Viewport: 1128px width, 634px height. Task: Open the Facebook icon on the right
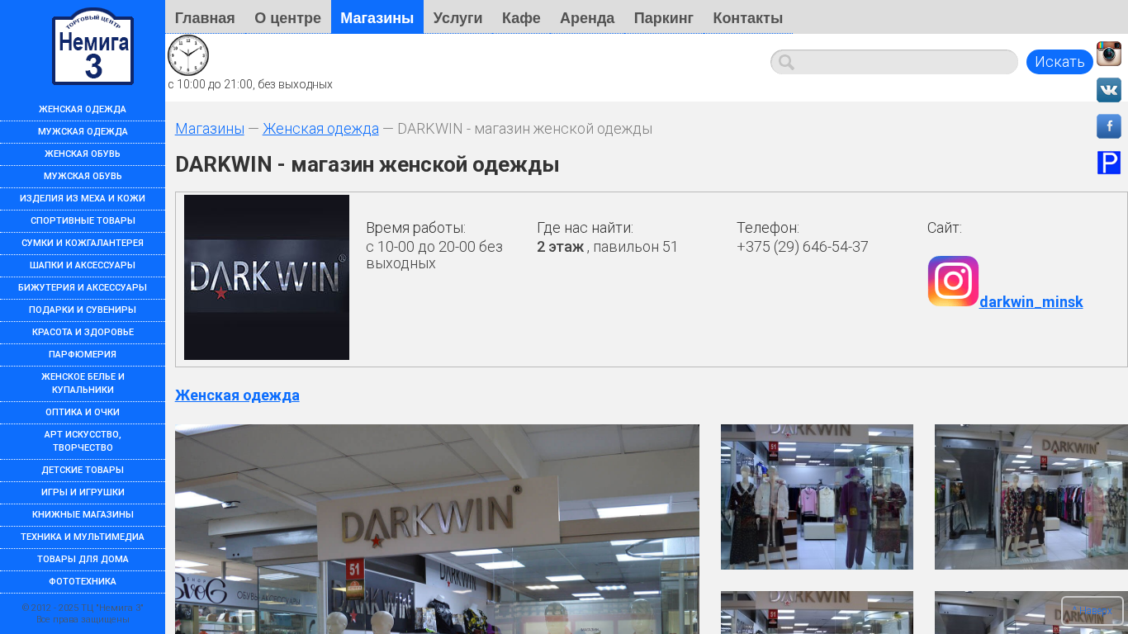[x=1109, y=126]
